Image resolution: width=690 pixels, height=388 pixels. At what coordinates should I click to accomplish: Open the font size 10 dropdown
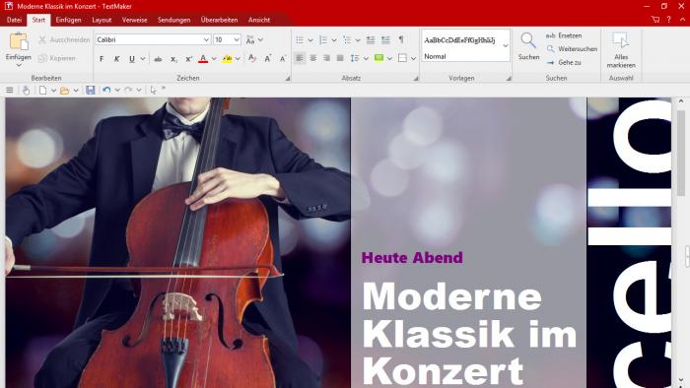(237, 39)
